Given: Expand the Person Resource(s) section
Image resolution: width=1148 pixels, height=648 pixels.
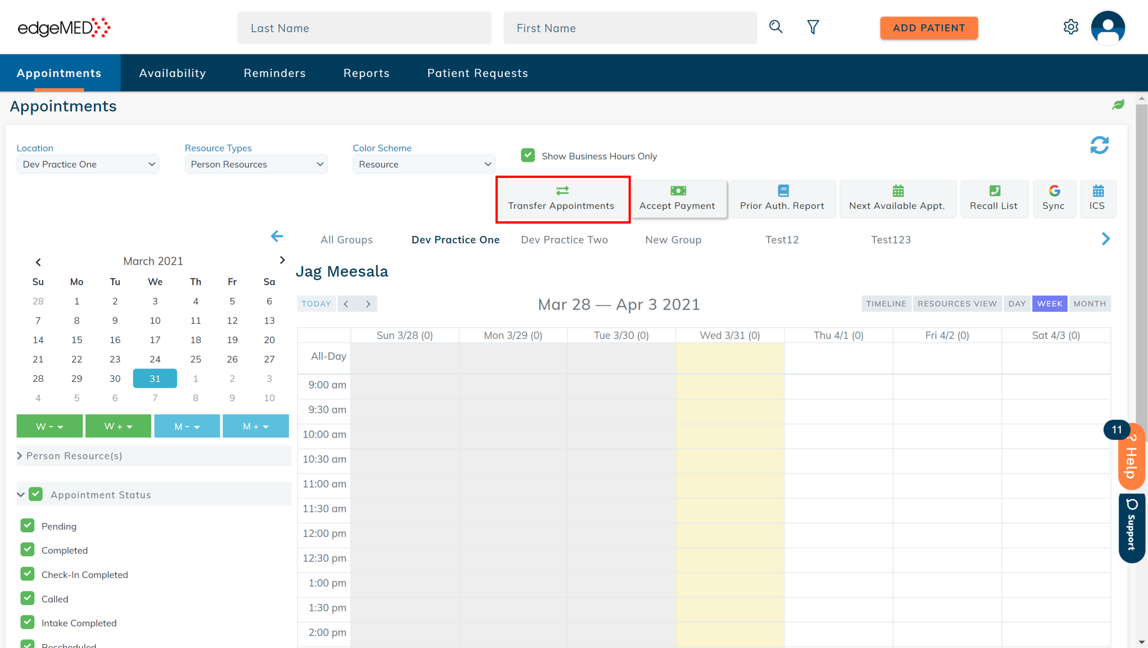Looking at the screenshot, I should pyautogui.click(x=73, y=456).
